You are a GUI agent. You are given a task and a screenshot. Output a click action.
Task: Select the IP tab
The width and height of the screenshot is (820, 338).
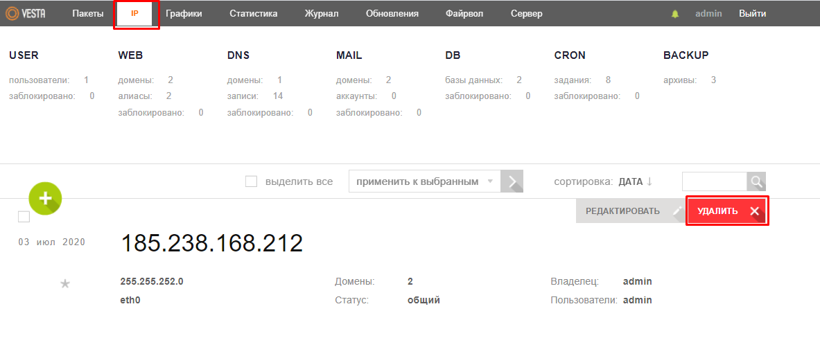point(135,14)
